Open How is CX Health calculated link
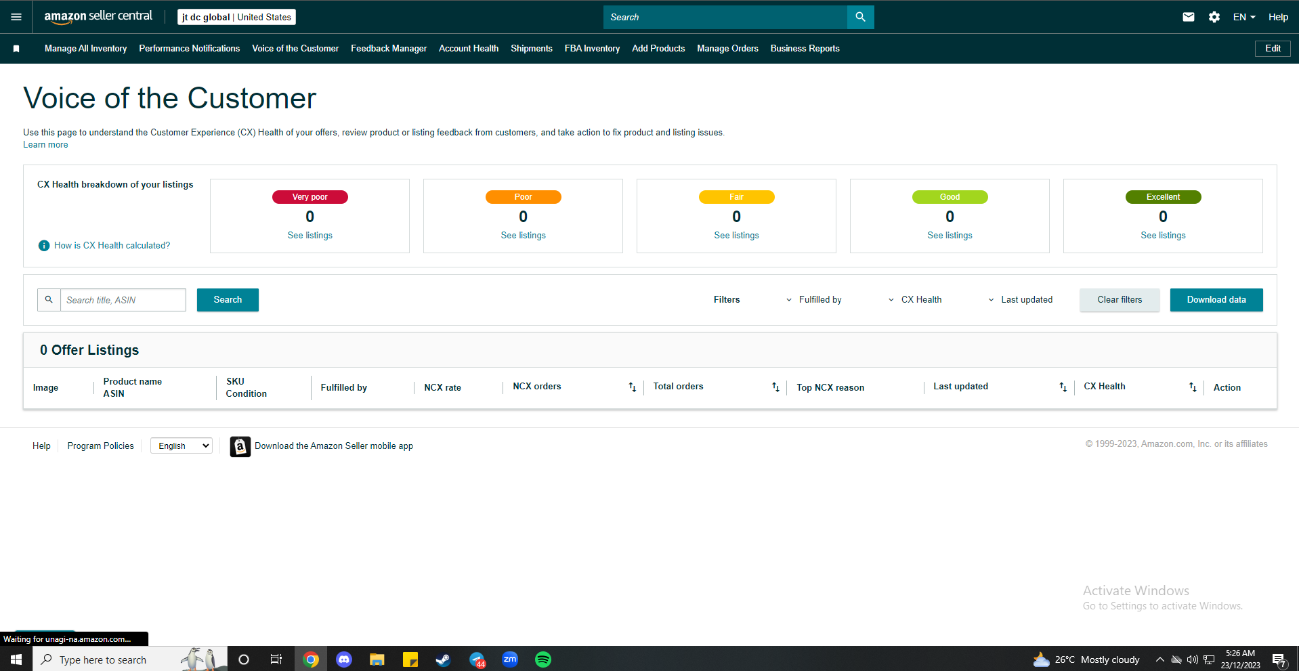This screenshot has height=671, width=1299. 112,246
